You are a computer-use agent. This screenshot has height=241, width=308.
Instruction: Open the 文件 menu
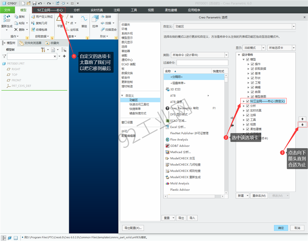click(x=7, y=10)
